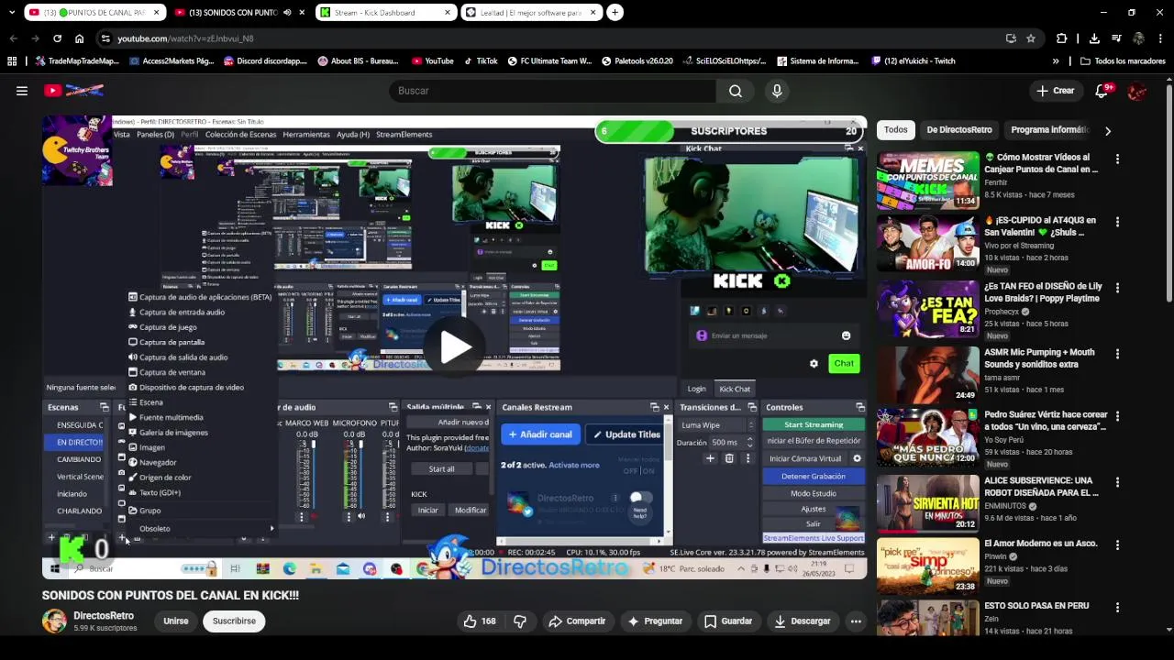The image size is (1174, 660).
Task: Close the Stream - Kick Dashboard tab
Action: point(448,13)
